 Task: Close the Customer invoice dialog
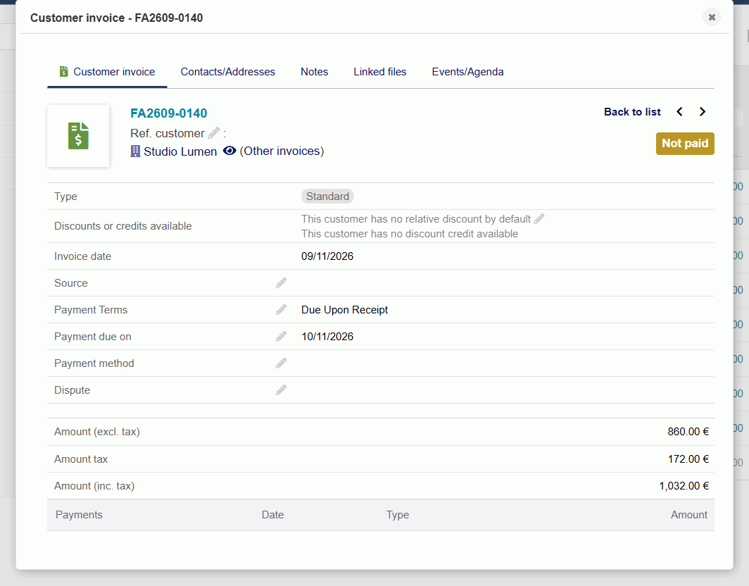click(712, 17)
